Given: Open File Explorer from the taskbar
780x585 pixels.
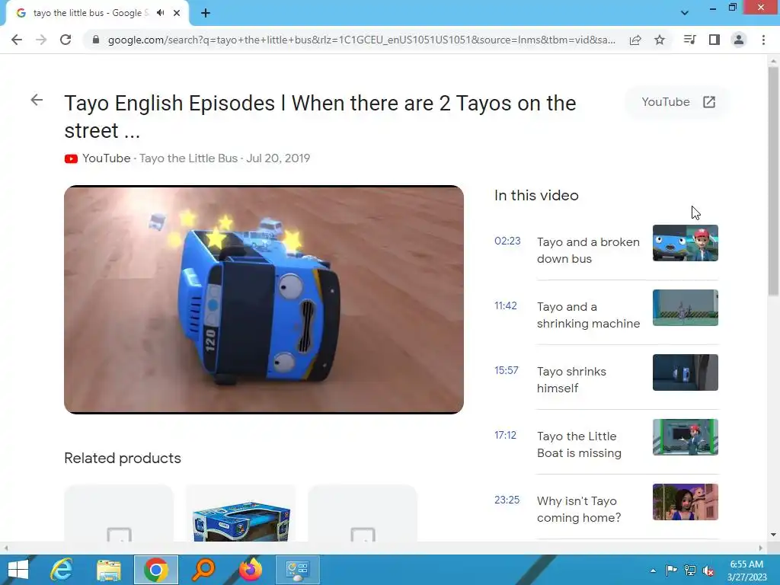Looking at the screenshot, I should 108,570.
